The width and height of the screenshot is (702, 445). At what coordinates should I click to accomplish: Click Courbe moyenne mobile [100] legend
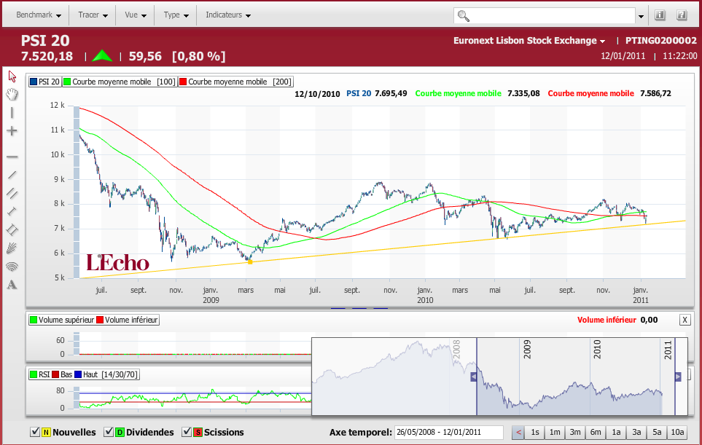pyautogui.click(x=120, y=82)
